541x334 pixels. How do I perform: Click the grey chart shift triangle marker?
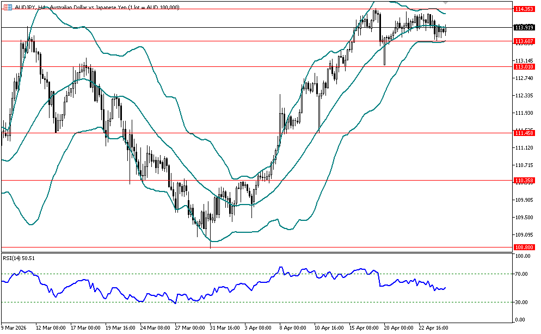[x=445, y=3]
